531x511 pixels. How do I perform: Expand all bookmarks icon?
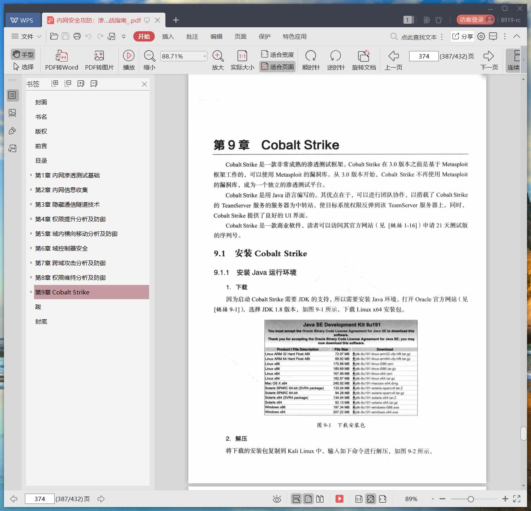click(x=55, y=83)
